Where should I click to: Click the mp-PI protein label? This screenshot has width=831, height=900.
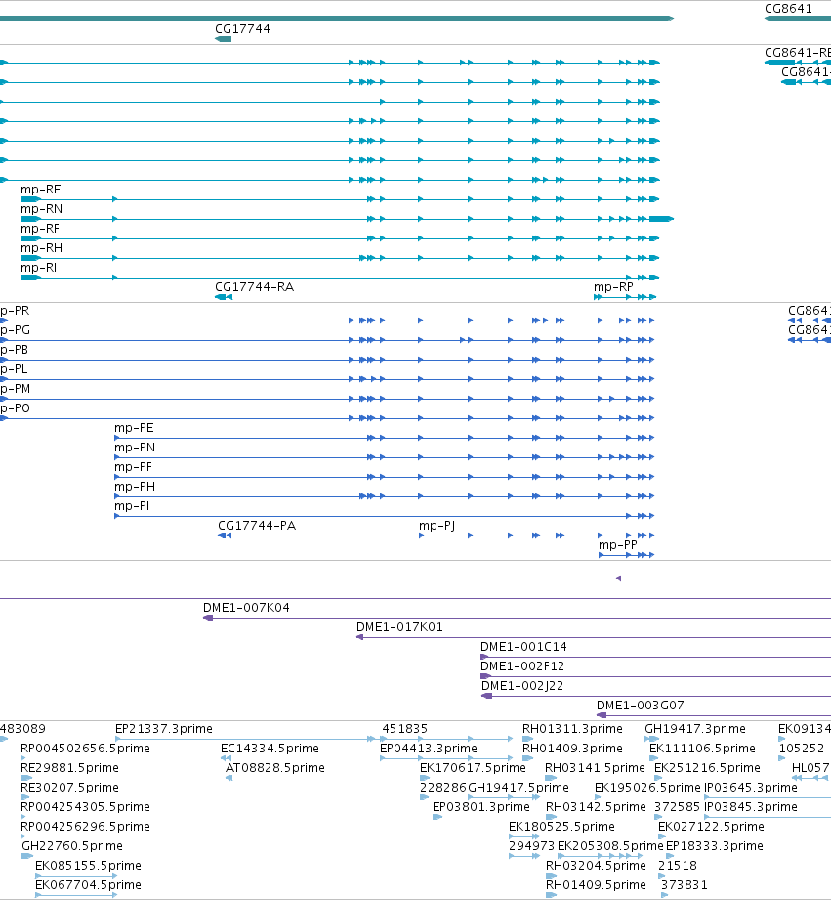coord(131,505)
